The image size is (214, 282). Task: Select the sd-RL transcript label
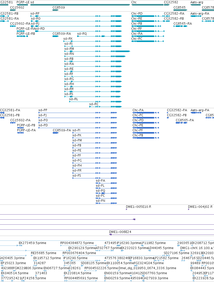click(x=73, y=99)
